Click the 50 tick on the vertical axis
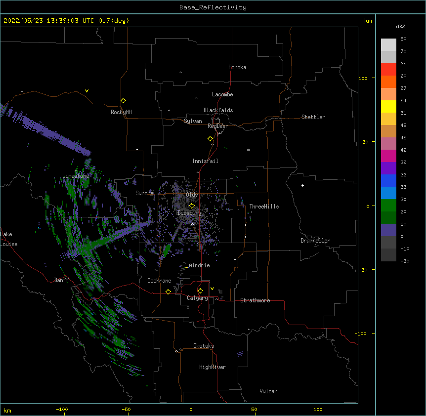426x416 pixels. click(x=365, y=142)
